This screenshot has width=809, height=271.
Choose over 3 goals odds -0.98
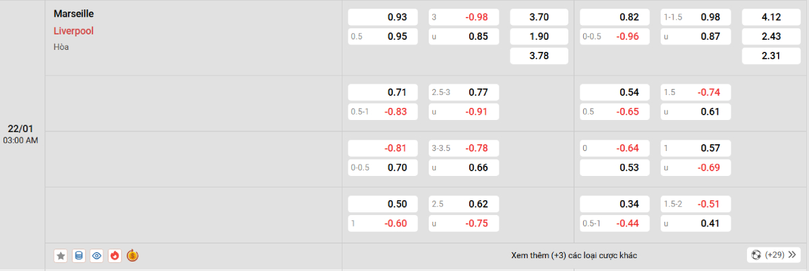[464, 17]
